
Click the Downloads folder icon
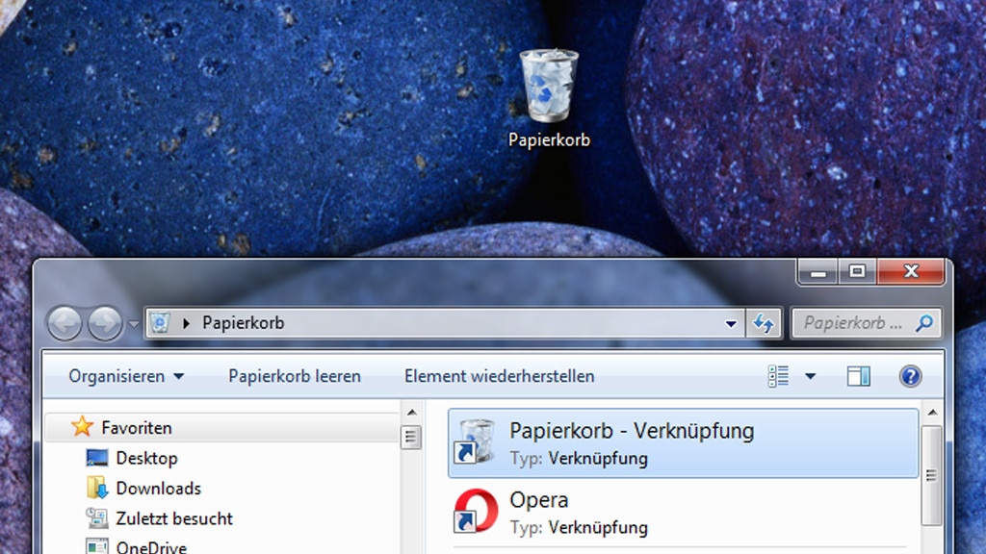coord(97,488)
